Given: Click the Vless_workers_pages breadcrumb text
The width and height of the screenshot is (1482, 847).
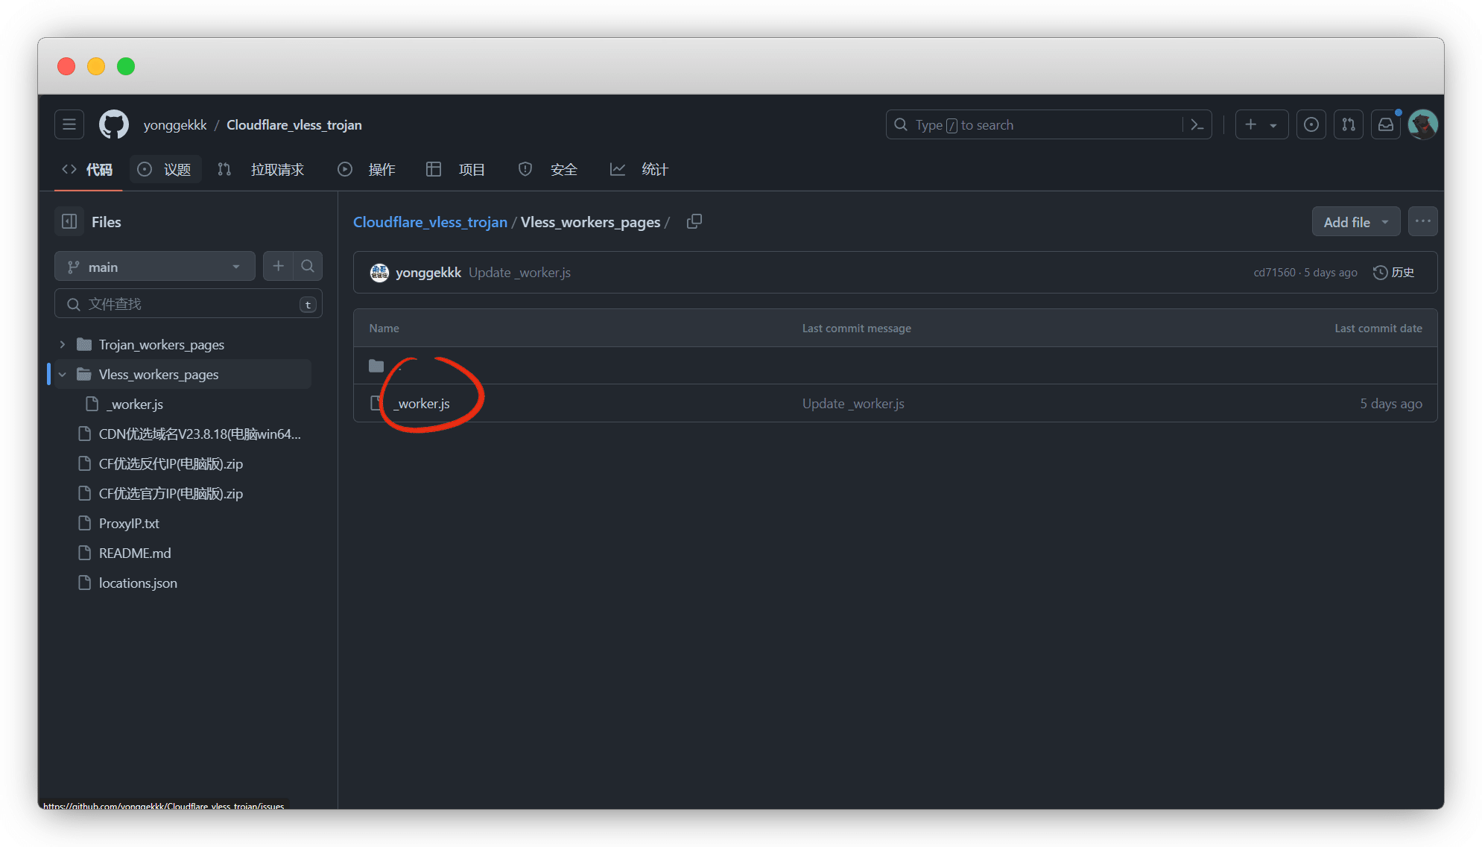Looking at the screenshot, I should coord(590,222).
